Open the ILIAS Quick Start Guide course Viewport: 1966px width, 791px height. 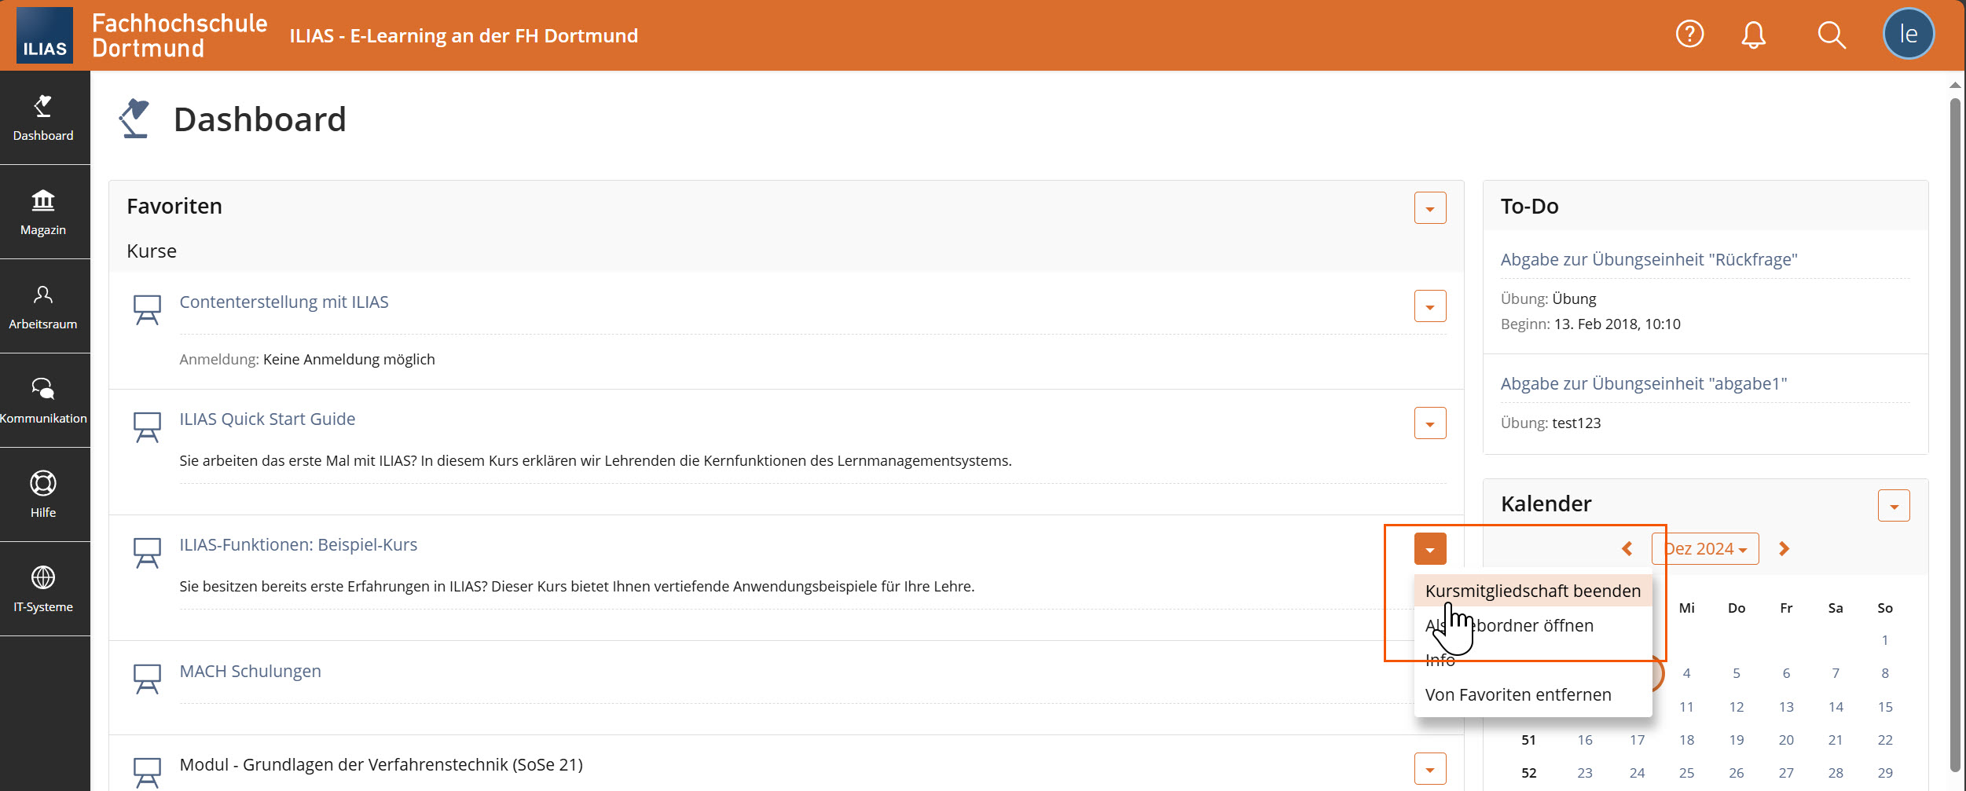268,419
